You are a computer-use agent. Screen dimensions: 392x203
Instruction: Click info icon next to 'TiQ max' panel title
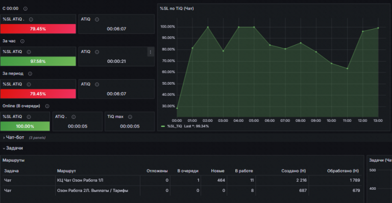pos(130,117)
